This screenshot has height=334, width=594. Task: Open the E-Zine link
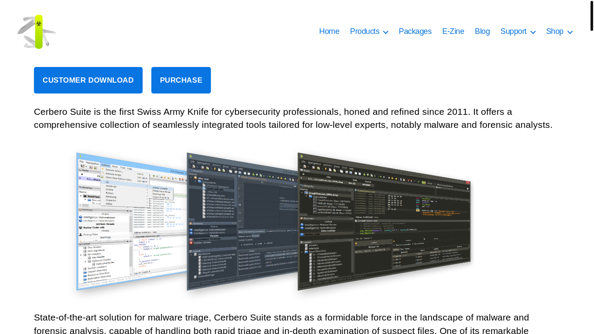pos(453,31)
